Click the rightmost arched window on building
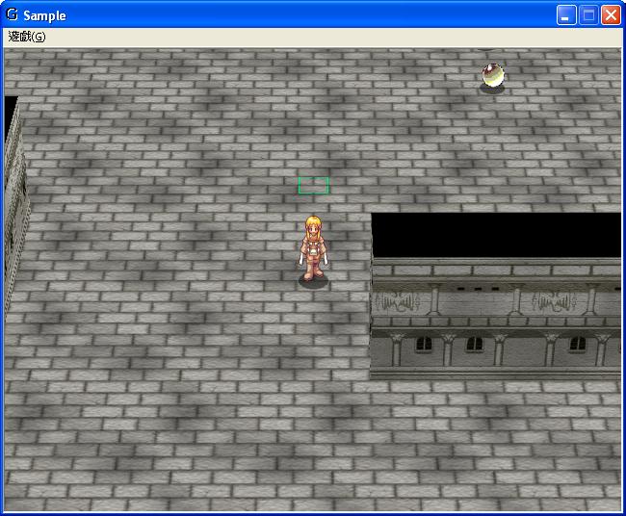This screenshot has width=626, height=516. click(580, 344)
